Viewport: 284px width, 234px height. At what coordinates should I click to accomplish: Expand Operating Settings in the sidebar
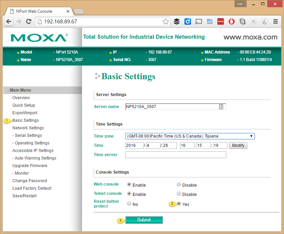pyautogui.click(x=31, y=143)
